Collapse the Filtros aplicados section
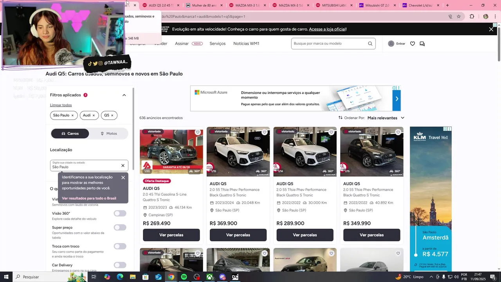 coord(124,95)
